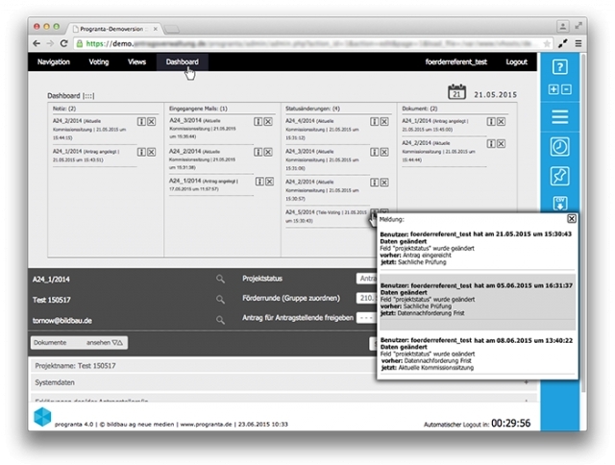The image size is (615, 465).
Task: Bookmark page with the star icon
Action: [547, 43]
